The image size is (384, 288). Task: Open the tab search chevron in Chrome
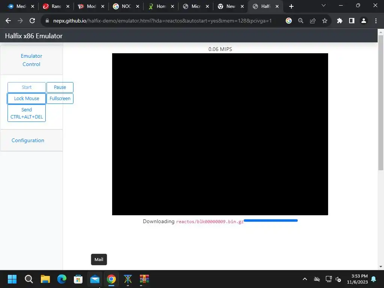[324, 5]
